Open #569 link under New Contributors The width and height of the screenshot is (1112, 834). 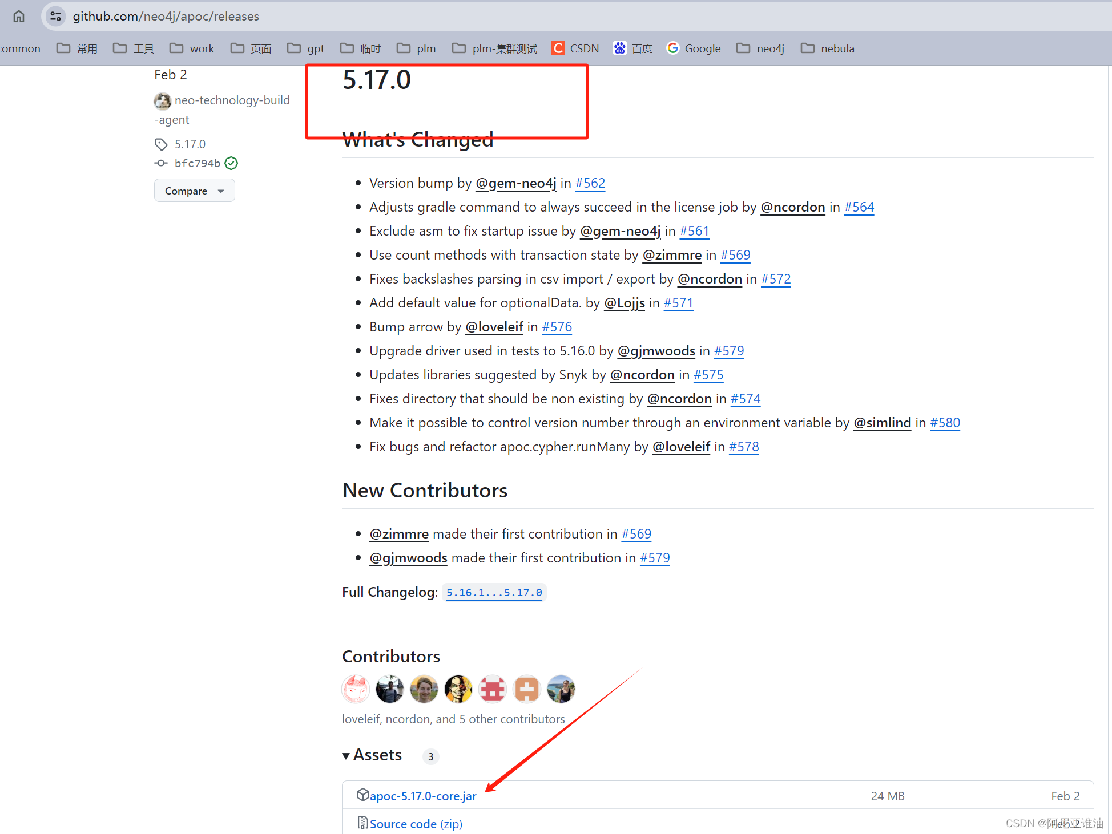636,534
